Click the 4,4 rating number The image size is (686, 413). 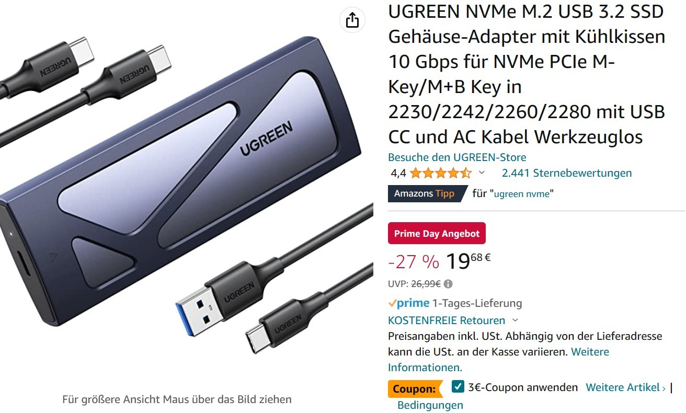click(x=398, y=173)
